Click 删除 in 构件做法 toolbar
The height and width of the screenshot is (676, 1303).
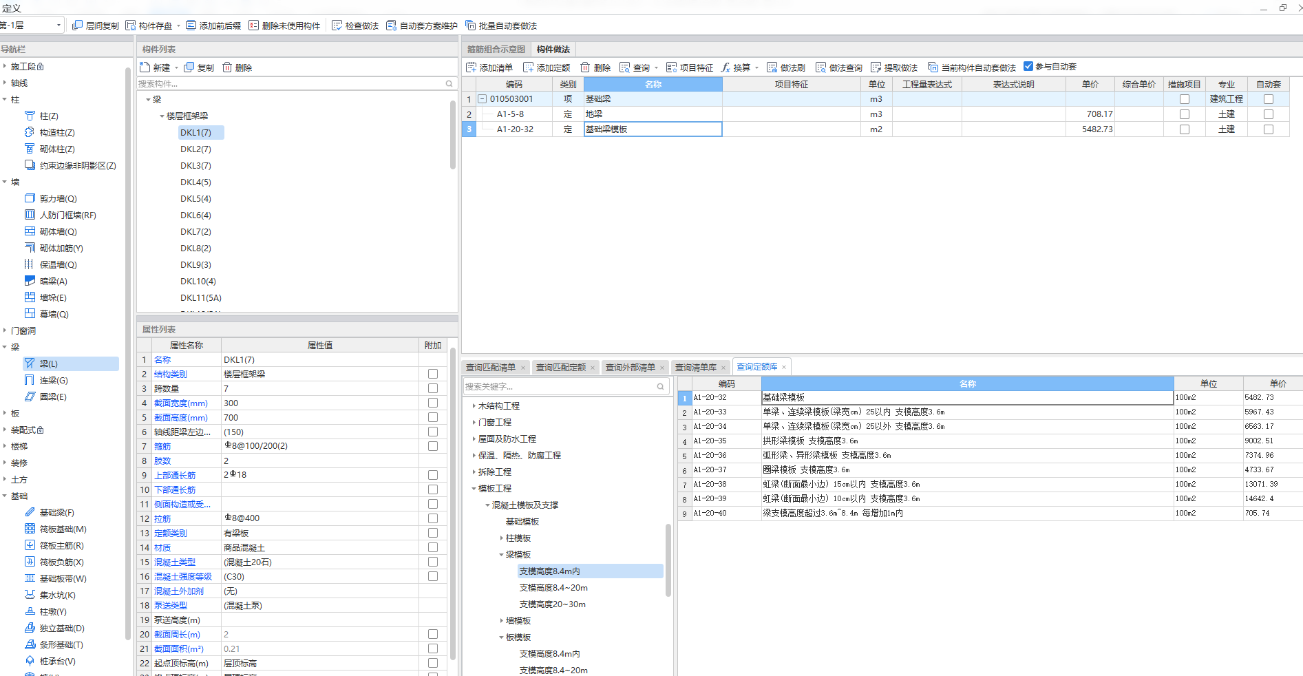click(x=595, y=67)
